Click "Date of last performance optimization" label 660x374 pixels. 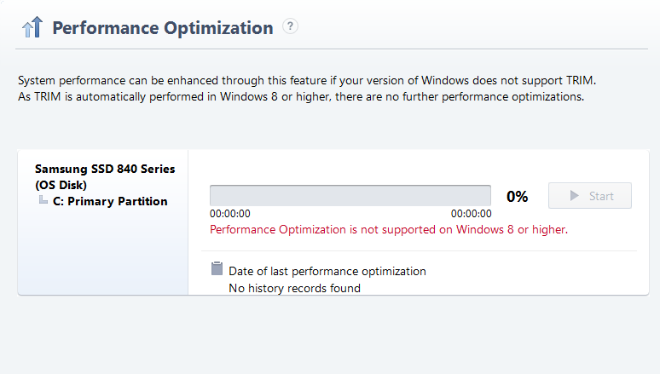click(x=327, y=271)
